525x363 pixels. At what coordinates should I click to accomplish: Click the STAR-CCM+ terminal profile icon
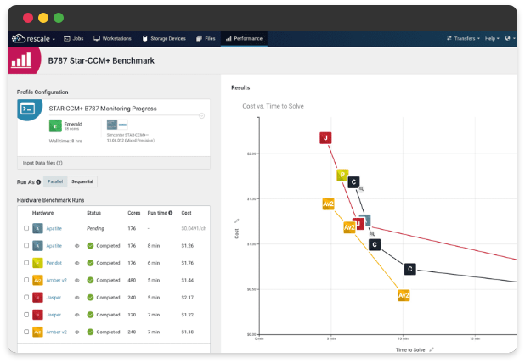pyautogui.click(x=28, y=109)
